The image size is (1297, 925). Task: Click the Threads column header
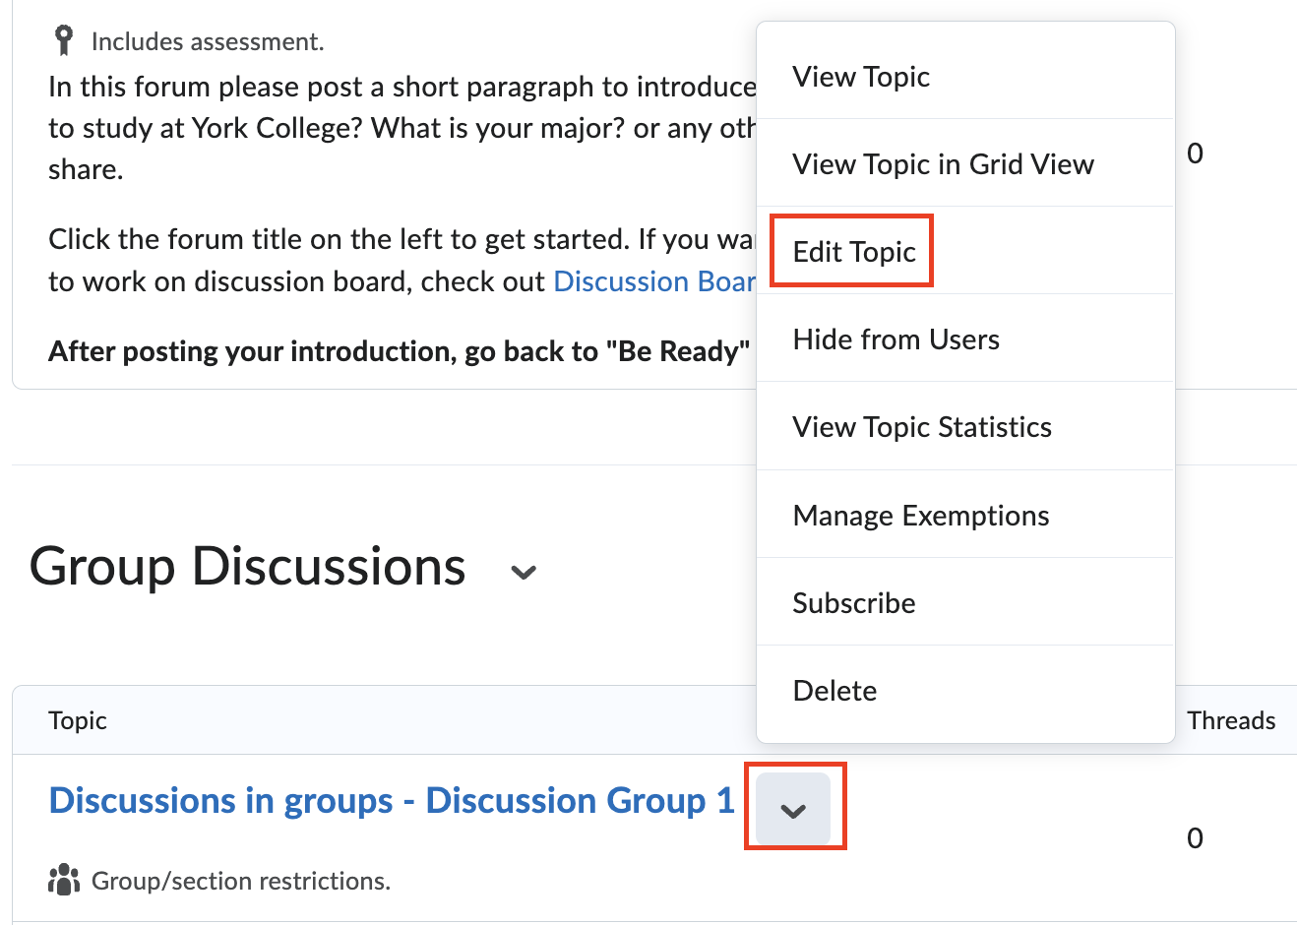pyautogui.click(x=1230, y=720)
